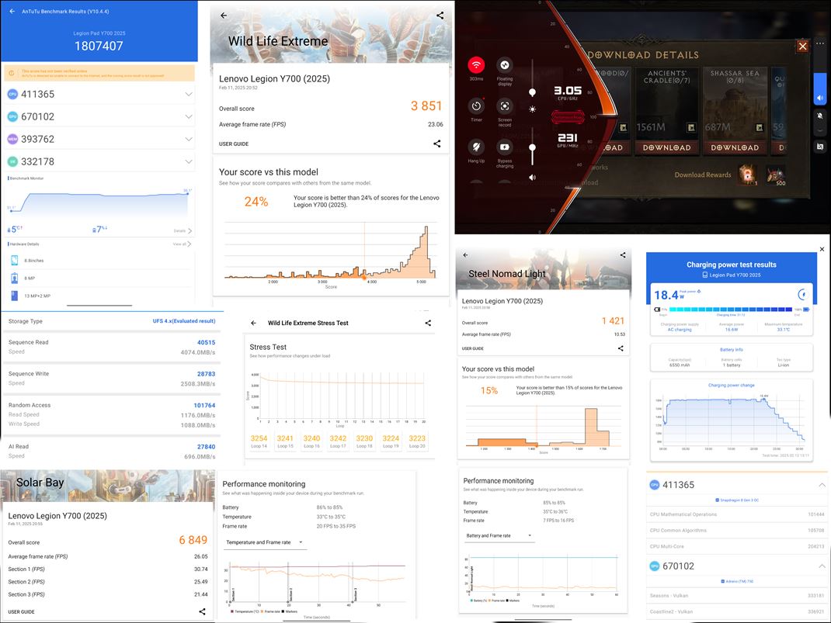Toggle the Wi-Fi latency button in overlay

tap(476, 65)
